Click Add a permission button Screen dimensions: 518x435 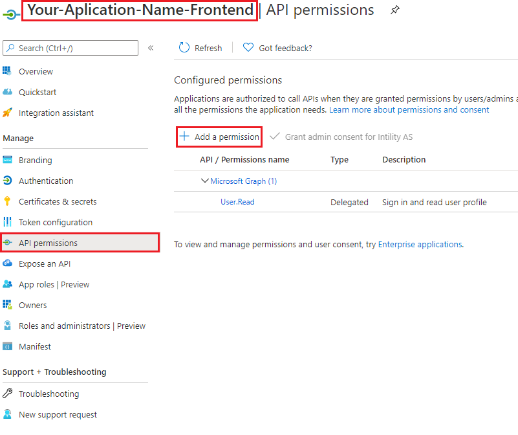219,137
